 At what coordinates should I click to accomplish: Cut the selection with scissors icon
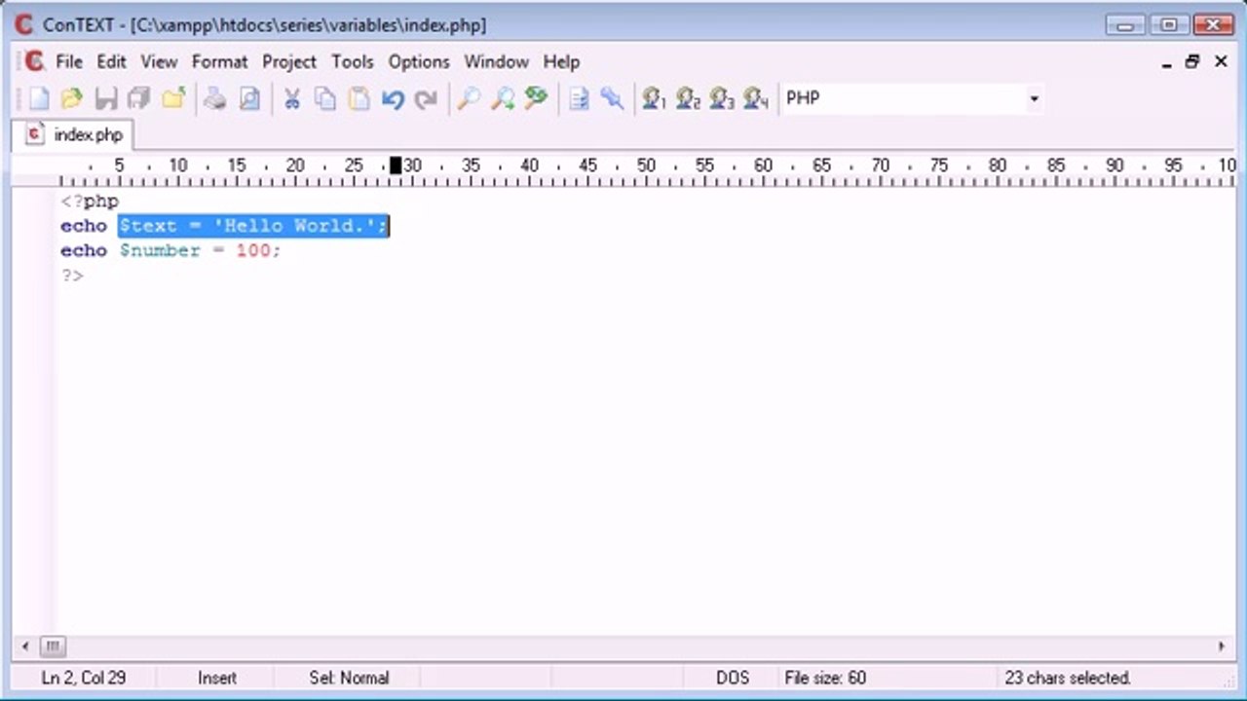click(291, 98)
